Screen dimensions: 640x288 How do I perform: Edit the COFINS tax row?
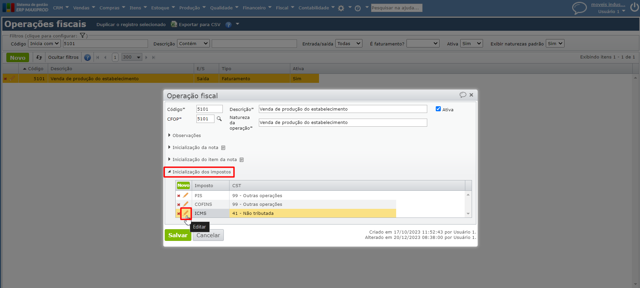pyautogui.click(x=186, y=204)
